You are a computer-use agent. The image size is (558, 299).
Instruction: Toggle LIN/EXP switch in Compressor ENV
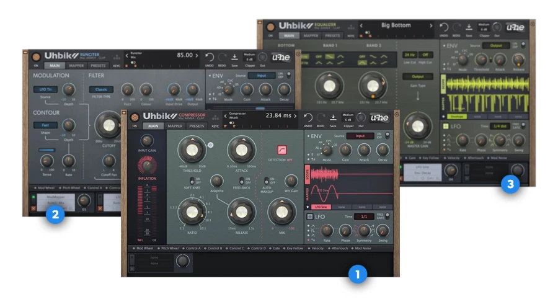coord(387,135)
